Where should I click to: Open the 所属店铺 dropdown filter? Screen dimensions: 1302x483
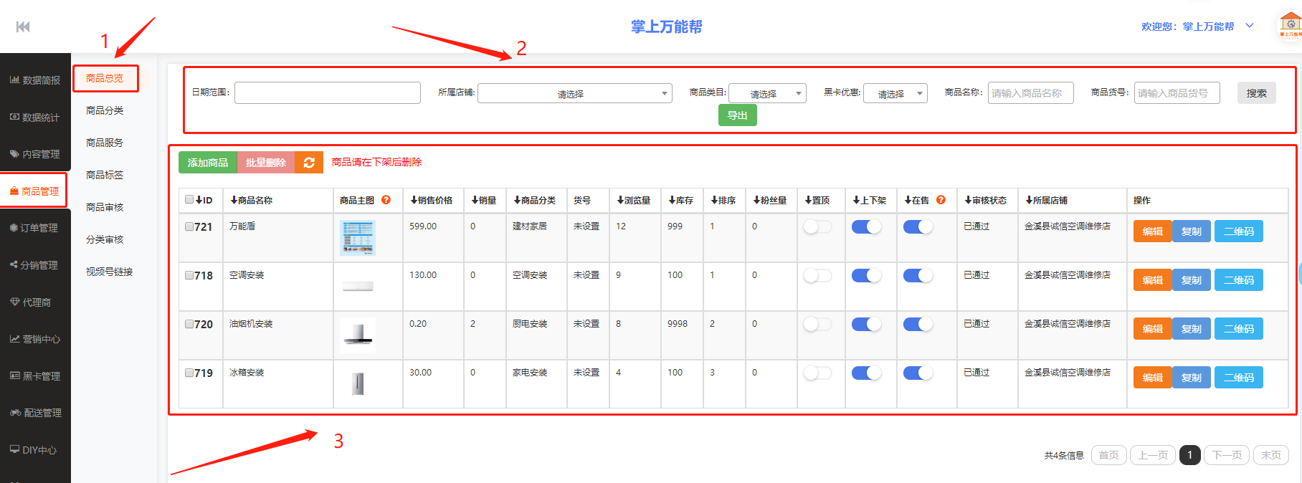(574, 93)
